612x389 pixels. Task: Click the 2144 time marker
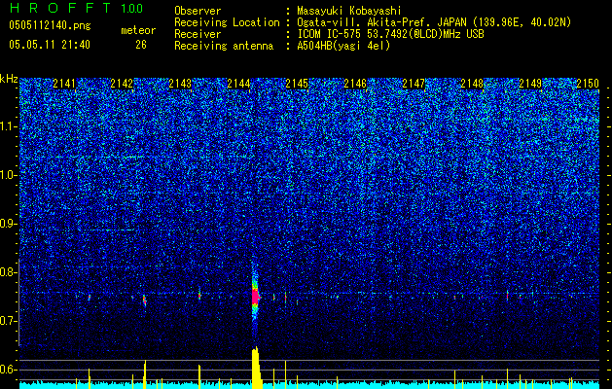click(x=238, y=84)
